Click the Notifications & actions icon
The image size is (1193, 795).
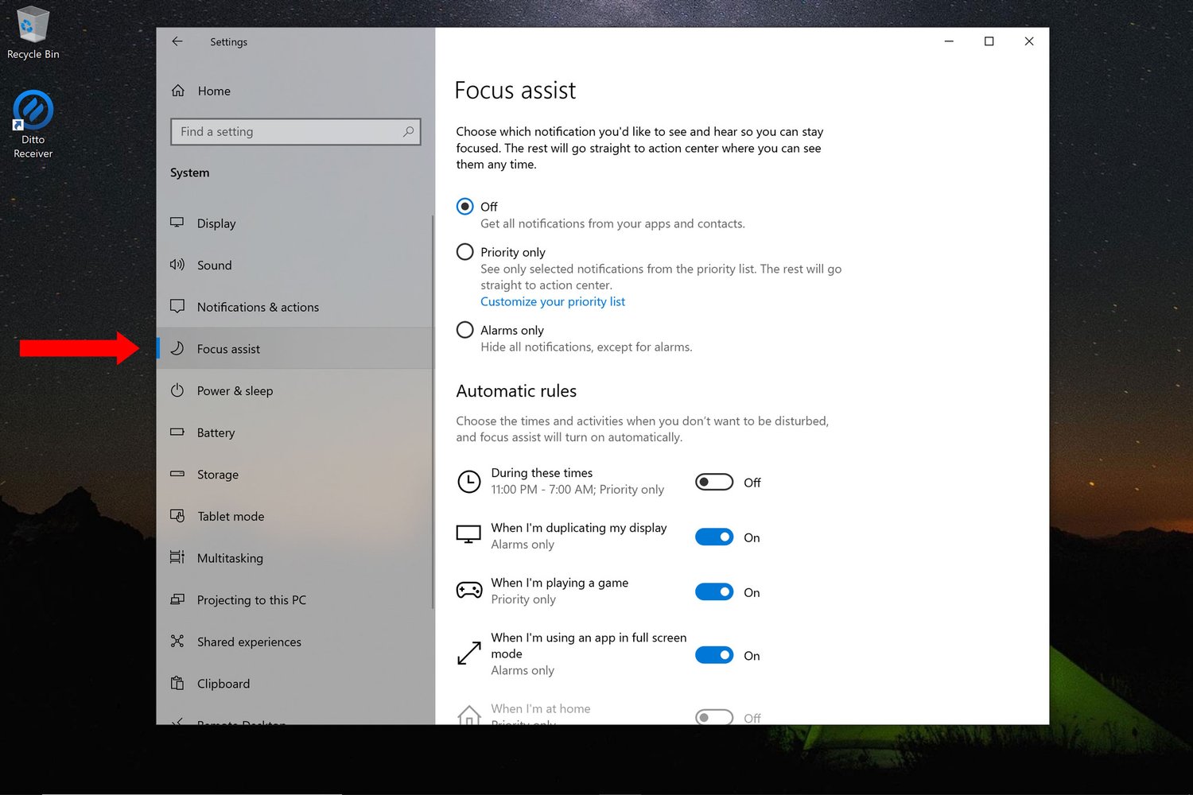point(177,306)
